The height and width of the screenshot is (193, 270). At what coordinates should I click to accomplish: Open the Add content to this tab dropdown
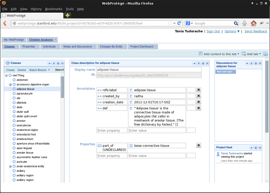point(219,54)
